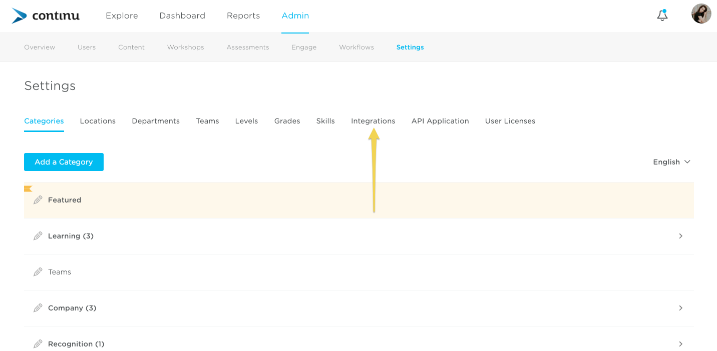Switch to the Integrations settings tab
The height and width of the screenshot is (351, 717).
373,121
